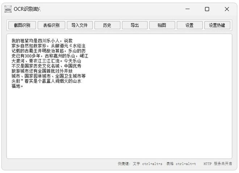The height and width of the screenshot is (173, 239).
Task: Click the OCR app icon in title bar
Action: coord(8,9)
